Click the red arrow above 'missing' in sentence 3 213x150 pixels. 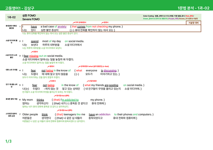tap(32, 52)
